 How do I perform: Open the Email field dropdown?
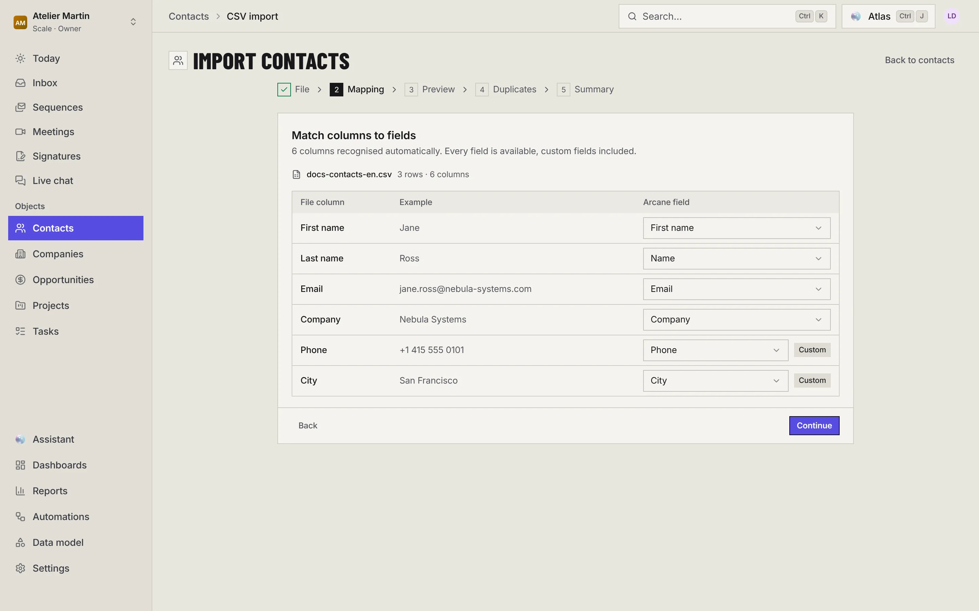[x=737, y=289]
